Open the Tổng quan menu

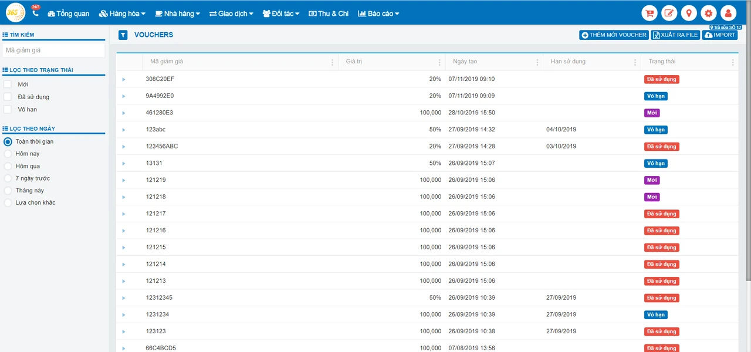click(x=68, y=13)
